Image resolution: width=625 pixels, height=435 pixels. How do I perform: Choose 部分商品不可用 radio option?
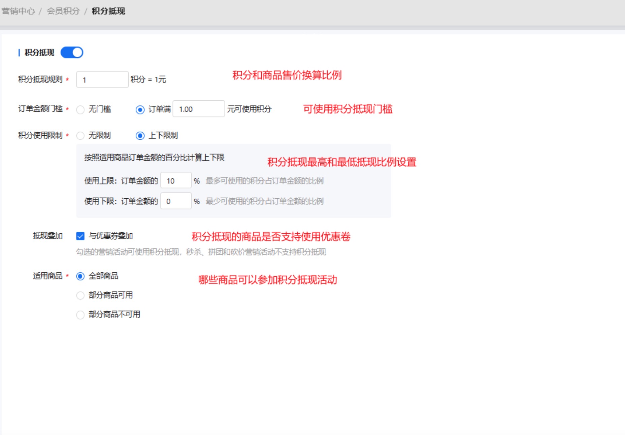(80, 315)
